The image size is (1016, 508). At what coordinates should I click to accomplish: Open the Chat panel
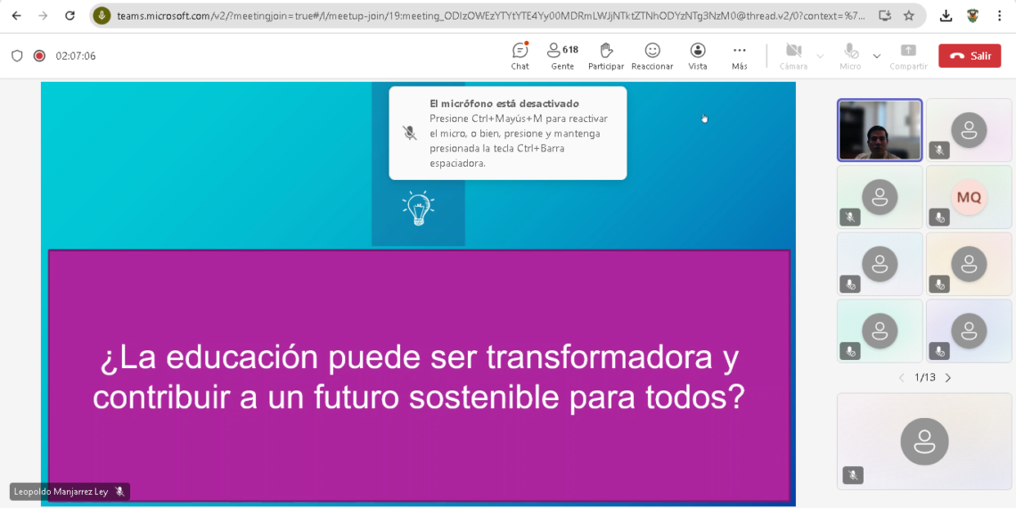520,56
